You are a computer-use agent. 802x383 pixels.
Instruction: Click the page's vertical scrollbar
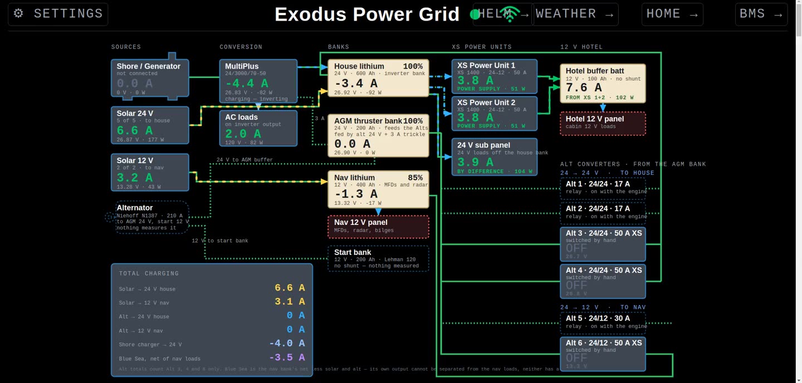[799, 191]
